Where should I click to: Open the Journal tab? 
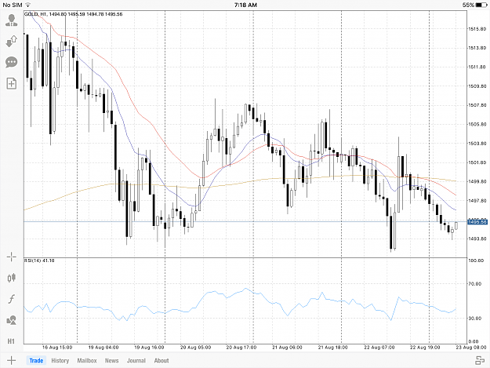click(x=136, y=360)
